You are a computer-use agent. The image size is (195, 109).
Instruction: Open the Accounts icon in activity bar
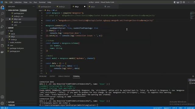[x=2, y=97]
